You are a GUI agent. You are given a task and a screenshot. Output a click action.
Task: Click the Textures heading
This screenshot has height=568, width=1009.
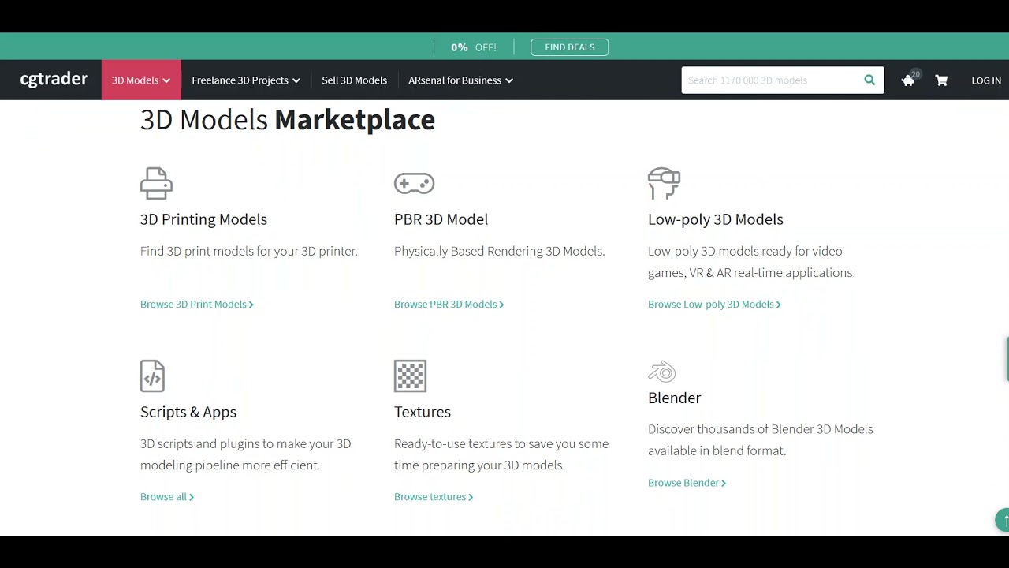click(423, 412)
